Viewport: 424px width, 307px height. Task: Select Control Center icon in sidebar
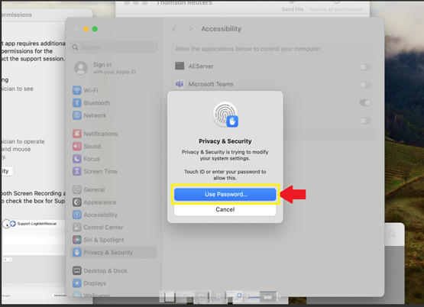click(x=77, y=228)
